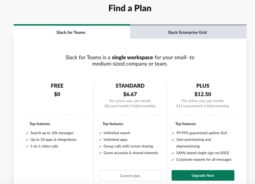
Task: Click the checkmark next to Unlimited apps
Action: [x=100, y=140]
